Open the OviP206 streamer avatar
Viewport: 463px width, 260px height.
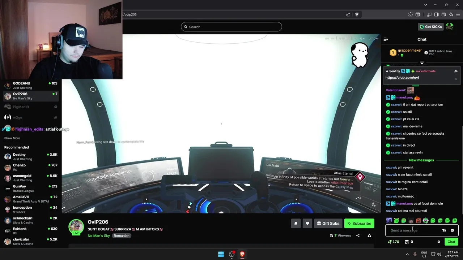[x=76, y=227]
